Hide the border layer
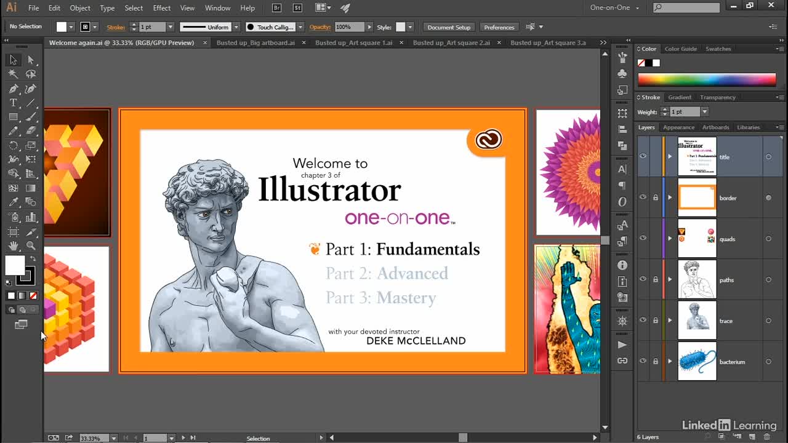 coord(643,198)
